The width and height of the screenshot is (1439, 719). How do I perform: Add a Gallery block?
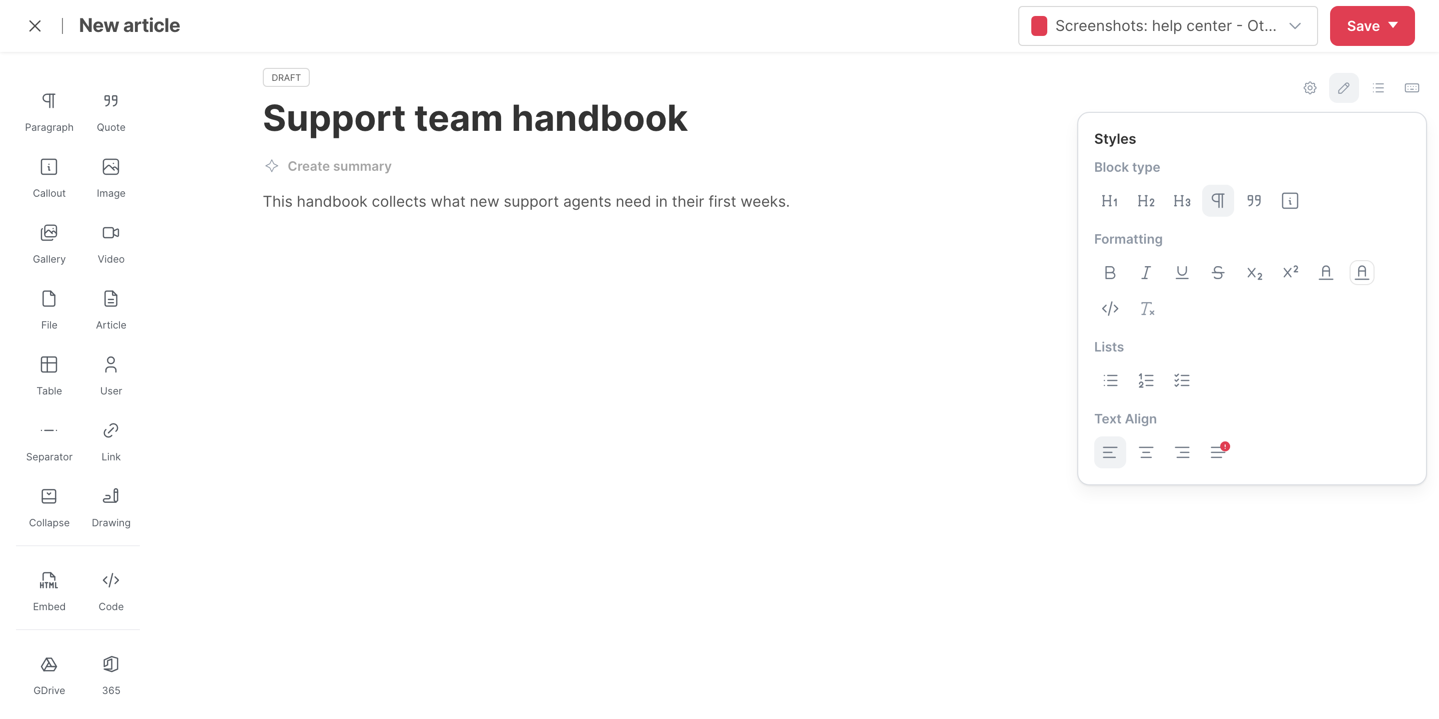pyautogui.click(x=49, y=244)
